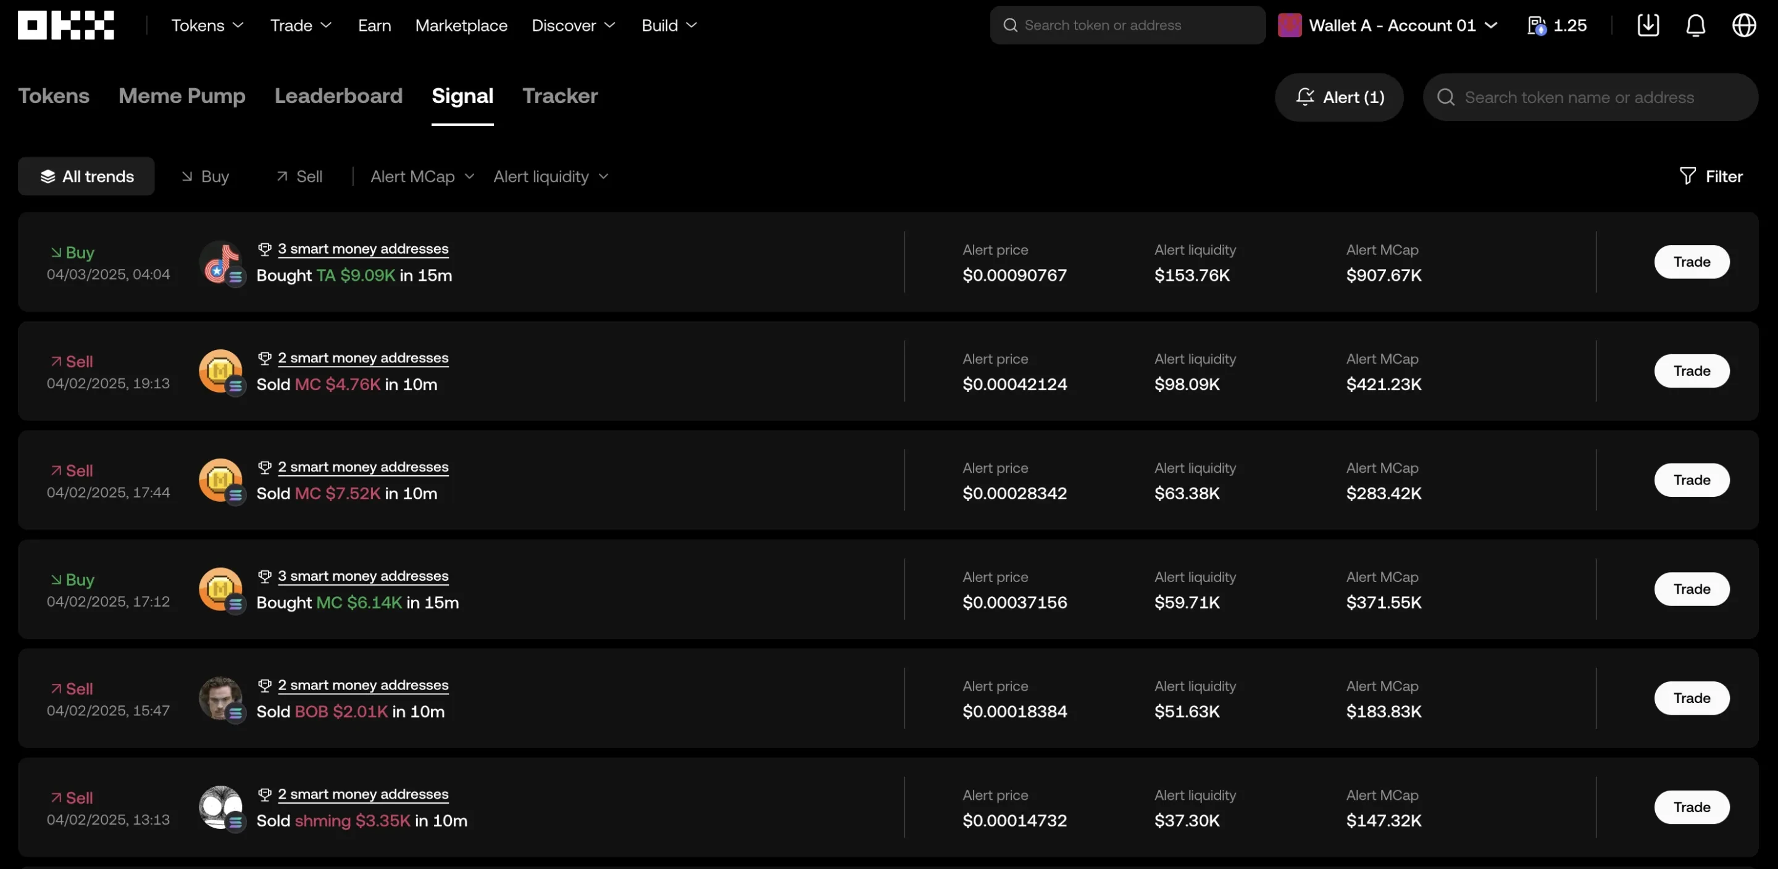Image resolution: width=1778 pixels, height=869 pixels.
Task: Switch to the Leaderboard tab
Action: 338,96
